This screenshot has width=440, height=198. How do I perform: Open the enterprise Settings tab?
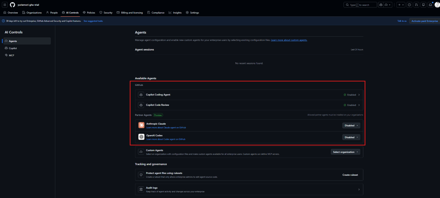click(x=192, y=13)
